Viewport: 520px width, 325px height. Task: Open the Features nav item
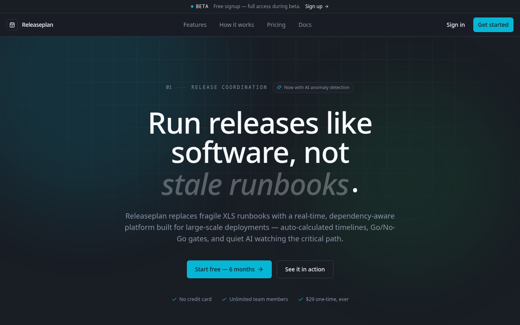pyautogui.click(x=195, y=25)
